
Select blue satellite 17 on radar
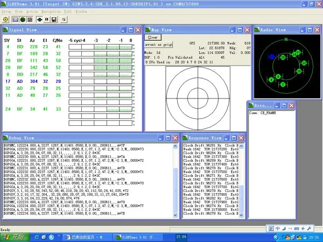(x=272, y=56)
